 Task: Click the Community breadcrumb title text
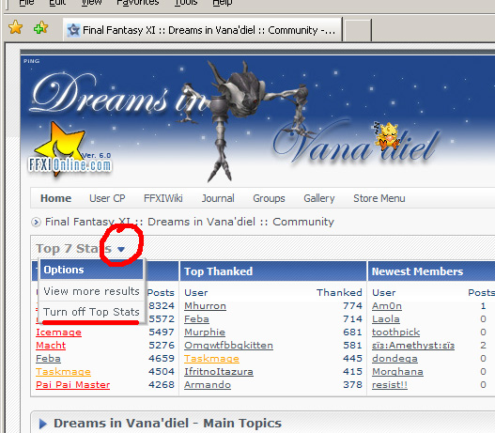coord(190,222)
